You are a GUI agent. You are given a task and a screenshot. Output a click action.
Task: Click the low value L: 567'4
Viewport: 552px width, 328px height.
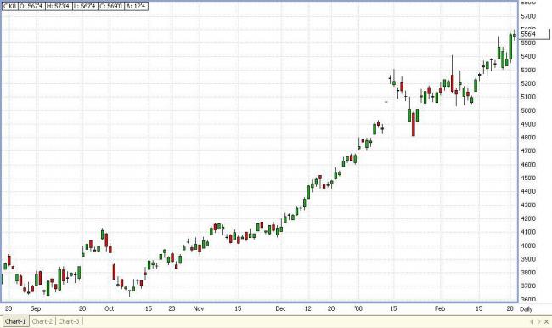pyautogui.click(x=85, y=6)
